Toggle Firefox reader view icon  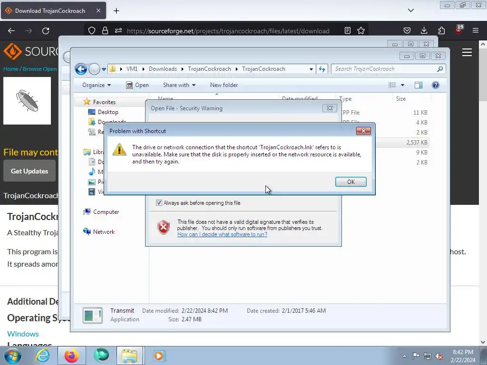(348, 30)
